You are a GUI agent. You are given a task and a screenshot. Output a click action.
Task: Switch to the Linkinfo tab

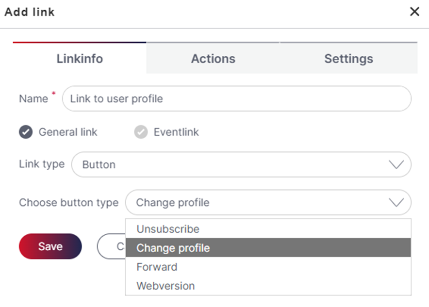(x=80, y=59)
